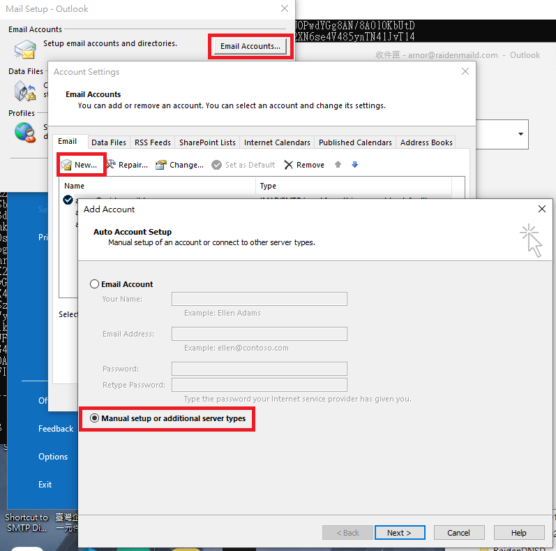Click the Profiles globe icon in Mail Setup
The height and width of the screenshot is (551, 556).
(25, 132)
